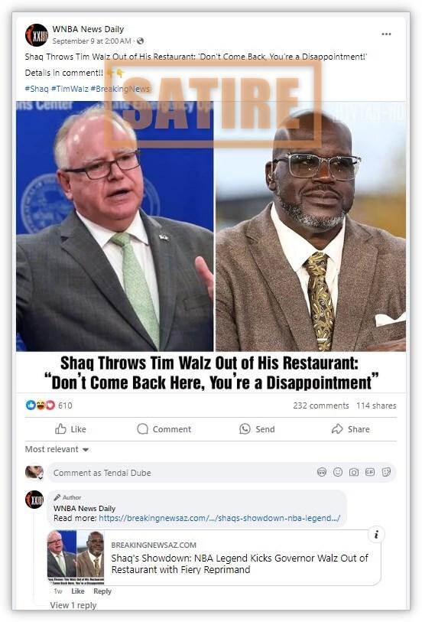This screenshot has height=622, width=422.
Task: Open the breakingnewsaz.com Read more link
Action: pos(219,518)
